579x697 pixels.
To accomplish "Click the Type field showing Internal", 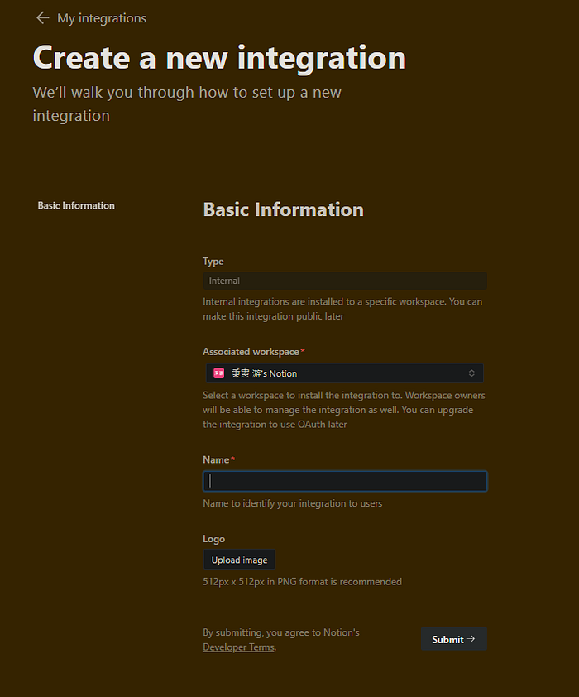I will coord(344,280).
